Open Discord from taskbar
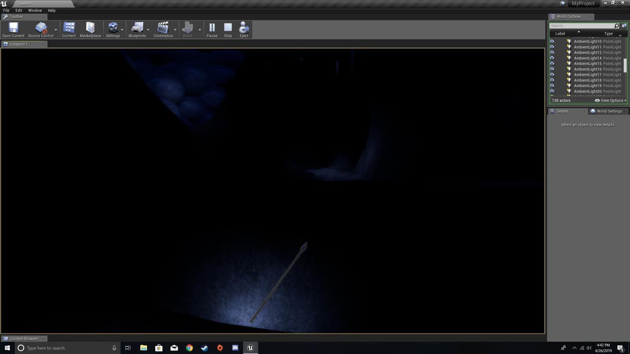The width and height of the screenshot is (630, 354). (x=235, y=348)
